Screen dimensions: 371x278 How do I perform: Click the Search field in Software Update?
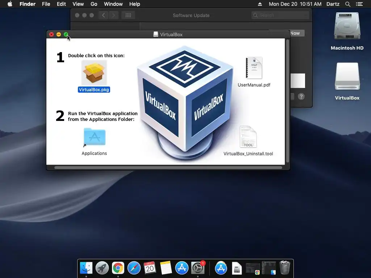[280, 15]
